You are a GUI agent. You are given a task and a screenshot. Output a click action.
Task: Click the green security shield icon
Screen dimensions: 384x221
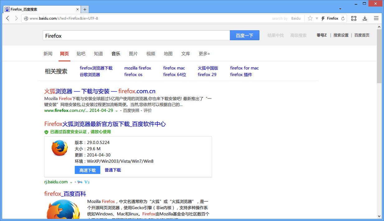(x=46, y=132)
